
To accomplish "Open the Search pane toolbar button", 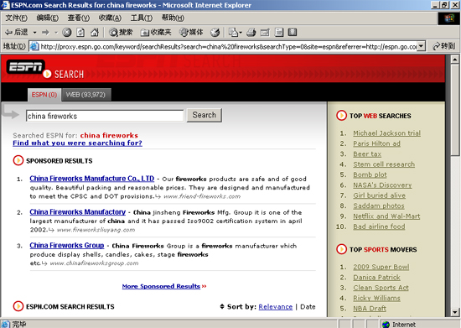I will click(121, 33).
